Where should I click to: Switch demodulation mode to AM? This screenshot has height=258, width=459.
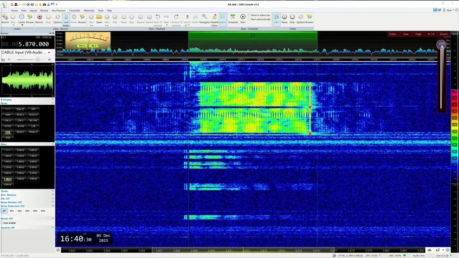pyautogui.click(x=33, y=109)
